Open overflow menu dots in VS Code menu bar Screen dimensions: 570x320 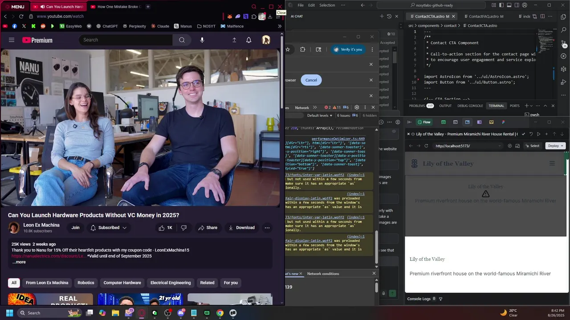343,5
